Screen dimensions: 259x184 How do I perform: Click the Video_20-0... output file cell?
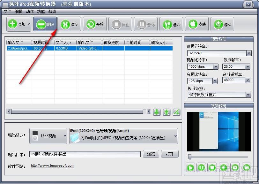point(89,48)
